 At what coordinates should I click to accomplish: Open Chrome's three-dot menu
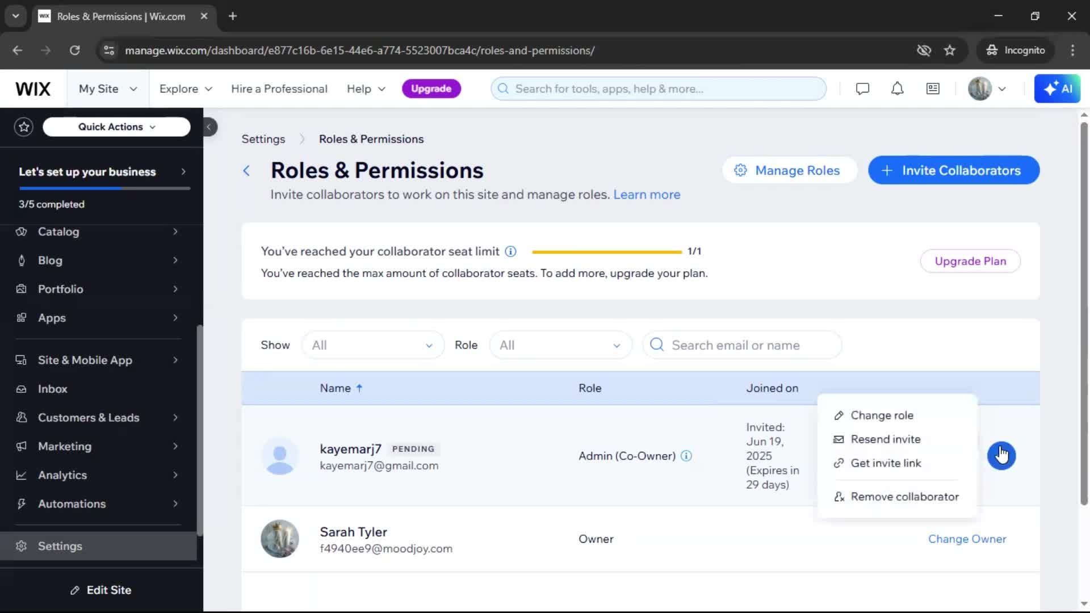pyautogui.click(x=1072, y=51)
